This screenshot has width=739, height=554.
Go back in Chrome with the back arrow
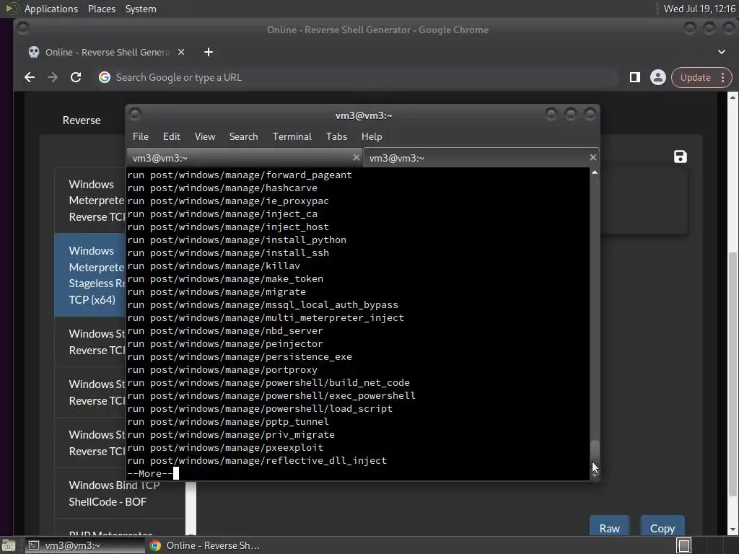(29, 77)
